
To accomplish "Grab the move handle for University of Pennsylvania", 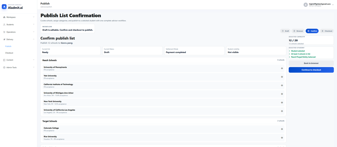I will click(282, 68).
